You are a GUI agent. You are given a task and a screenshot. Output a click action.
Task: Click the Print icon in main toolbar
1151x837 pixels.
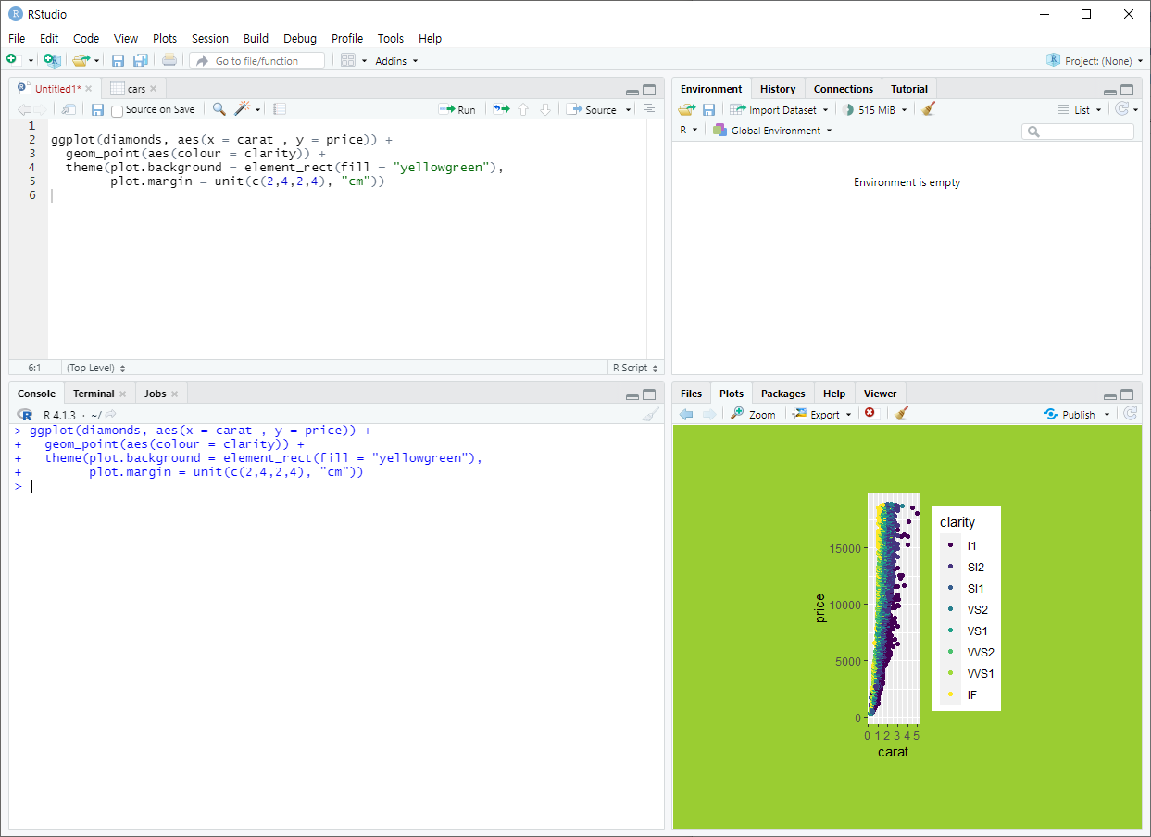pos(169,60)
